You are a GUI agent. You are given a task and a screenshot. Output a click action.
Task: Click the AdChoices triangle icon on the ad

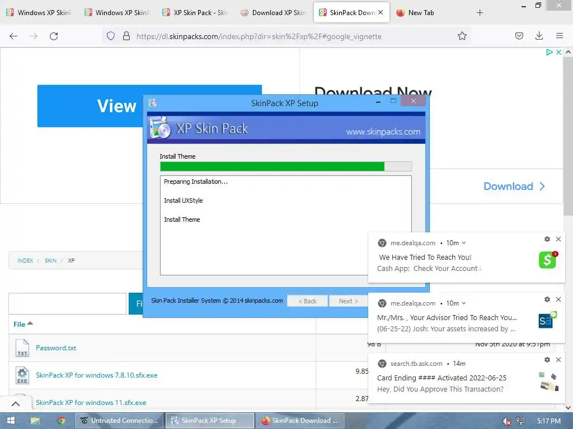coord(549,52)
